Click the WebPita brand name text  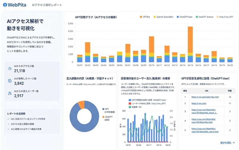click(17, 5)
